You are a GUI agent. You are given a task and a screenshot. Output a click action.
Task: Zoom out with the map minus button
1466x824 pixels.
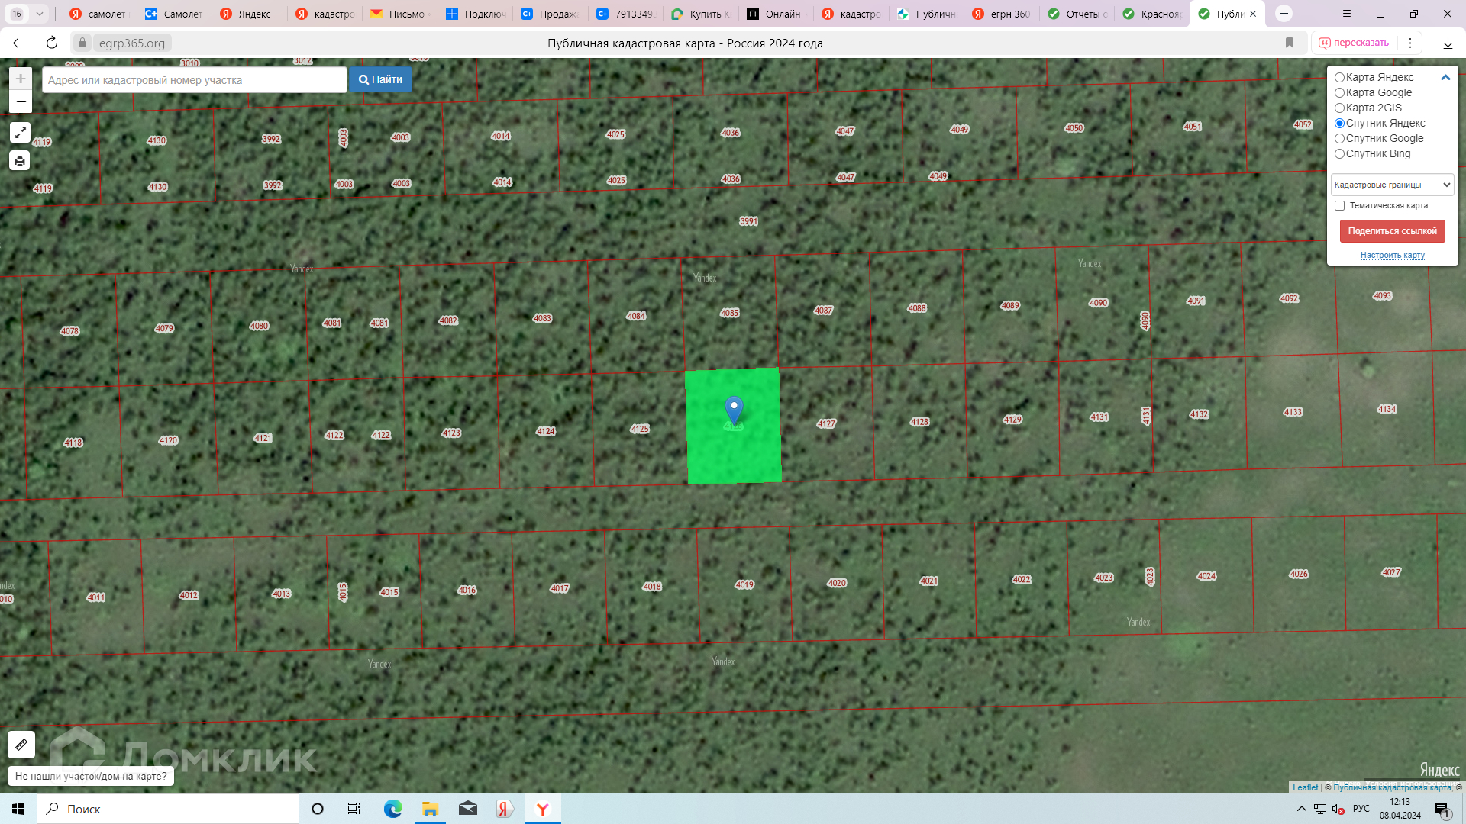tap(21, 101)
